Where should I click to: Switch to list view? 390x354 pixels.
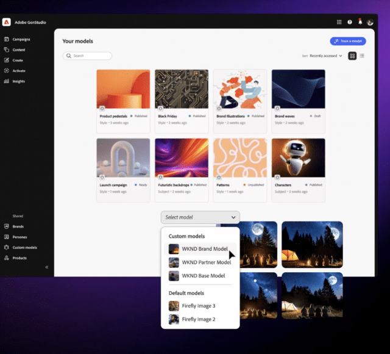pos(362,56)
